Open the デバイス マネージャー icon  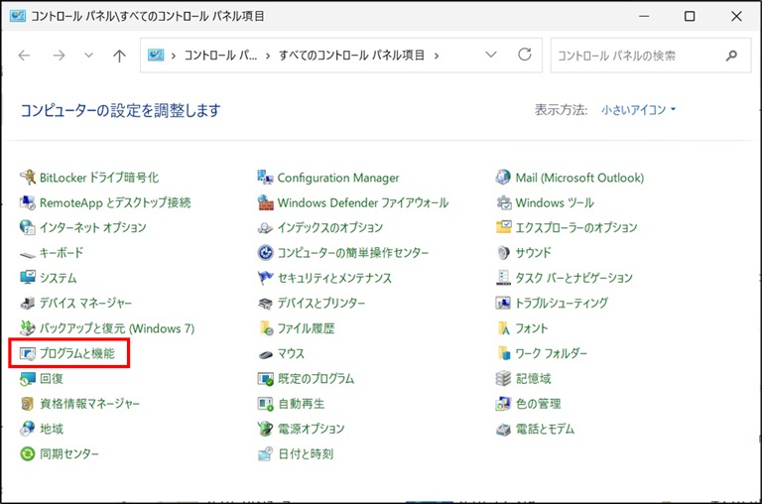pyautogui.click(x=28, y=303)
